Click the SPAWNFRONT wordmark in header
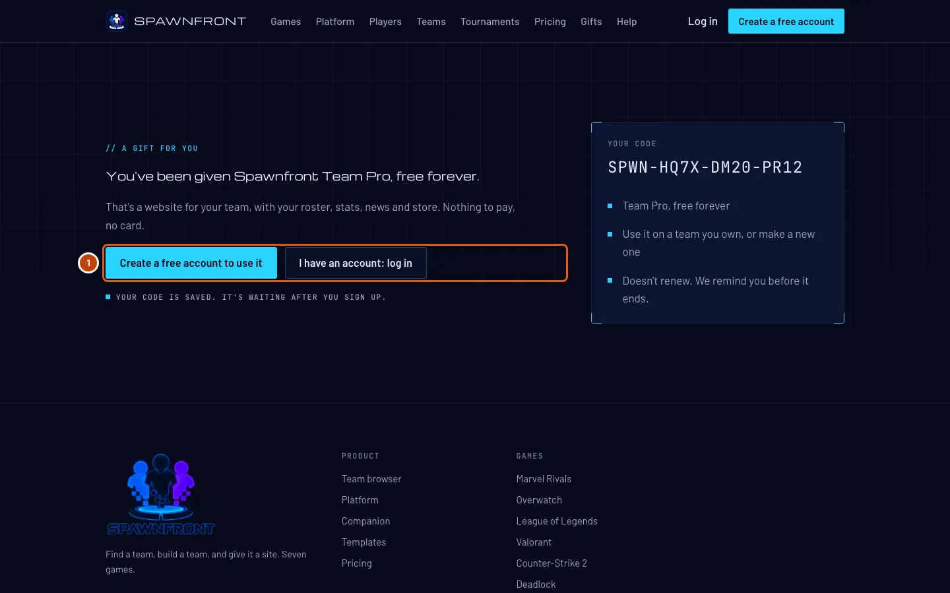Screen dimensions: 950x593 tap(190, 21)
